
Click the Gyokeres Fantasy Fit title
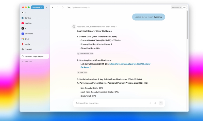click(x=81, y=7)
